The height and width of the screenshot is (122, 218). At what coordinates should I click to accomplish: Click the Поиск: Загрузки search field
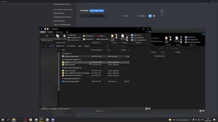tap(130, 46)
